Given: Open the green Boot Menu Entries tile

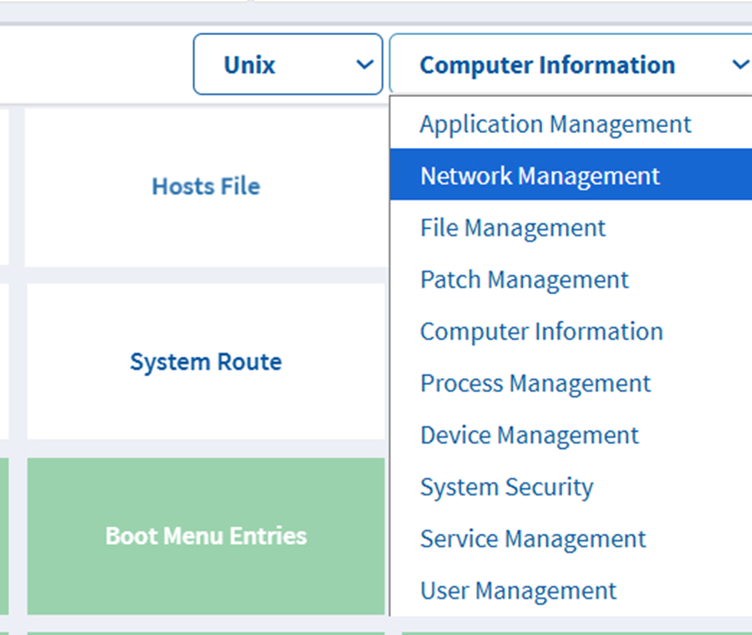Looking at the screenshot, I should (x=206, y=536).
